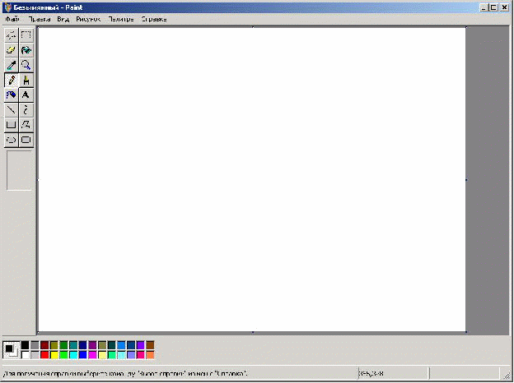Select the light gray swatch
This screenshot has height=383, width=514.
click(35, 355)
